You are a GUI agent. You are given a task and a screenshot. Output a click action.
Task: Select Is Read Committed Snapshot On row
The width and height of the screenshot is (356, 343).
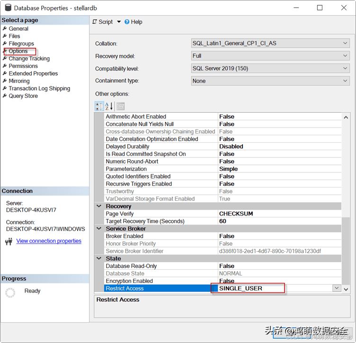click(223, 154)
